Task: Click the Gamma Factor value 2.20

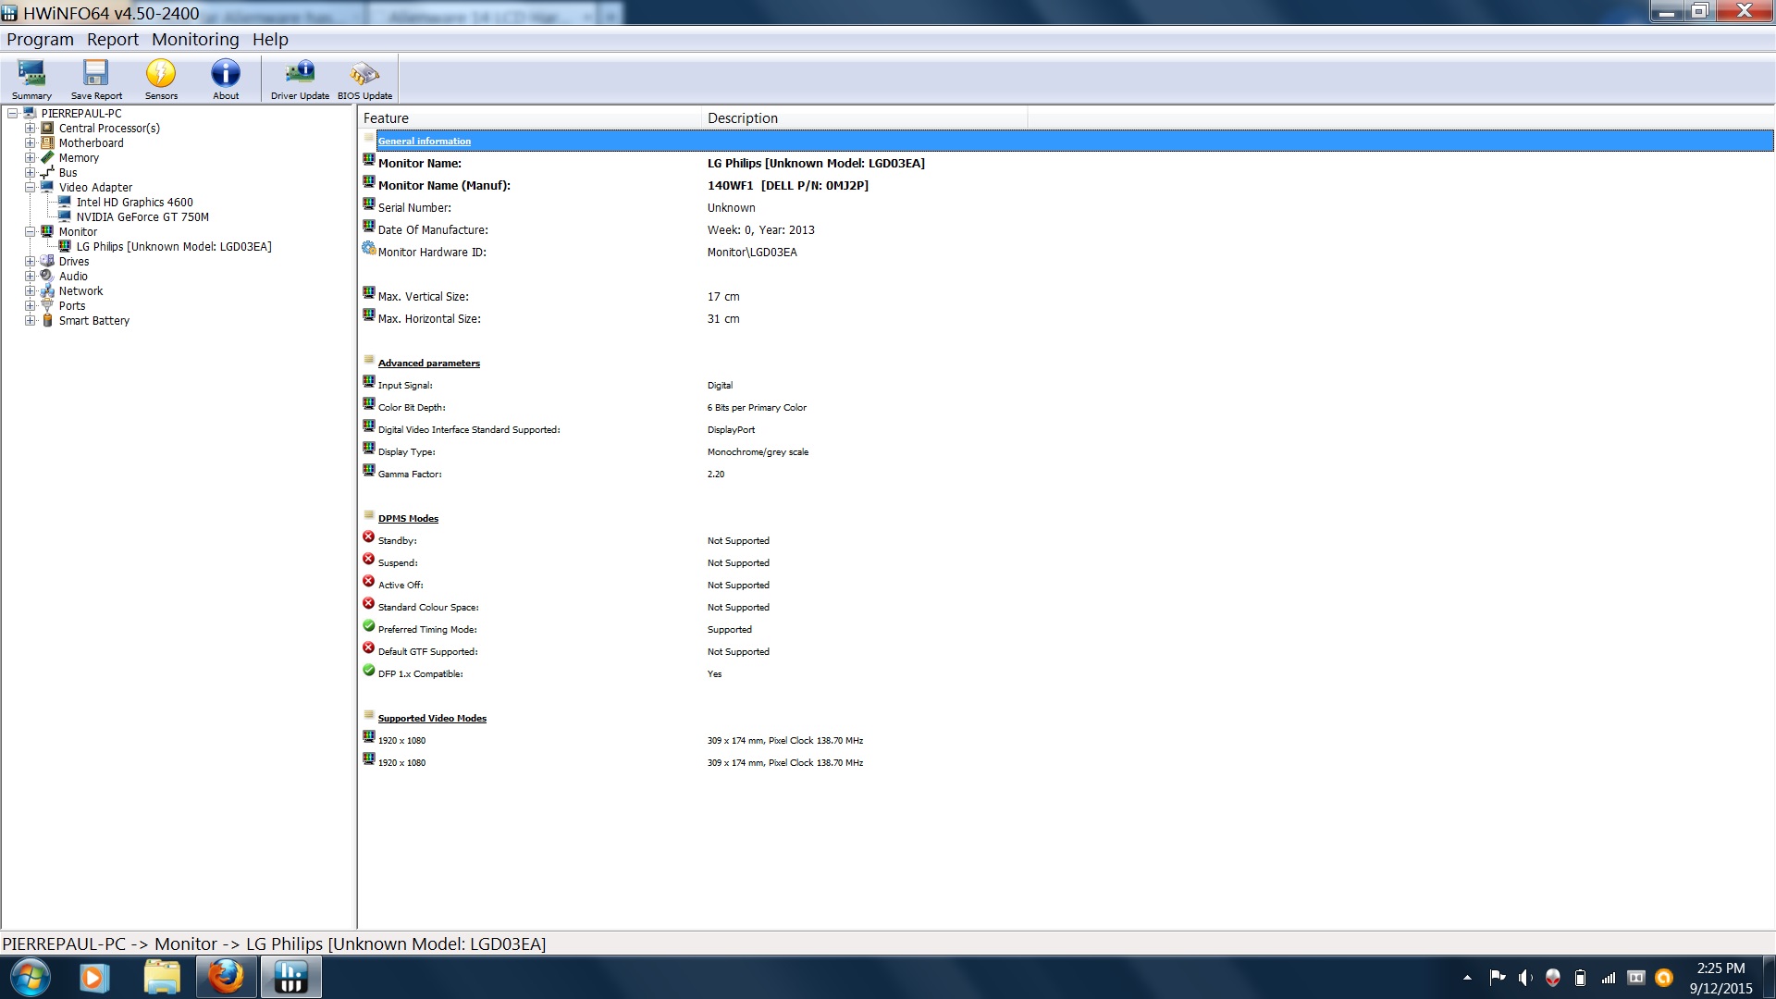Action: pos(716,475)
